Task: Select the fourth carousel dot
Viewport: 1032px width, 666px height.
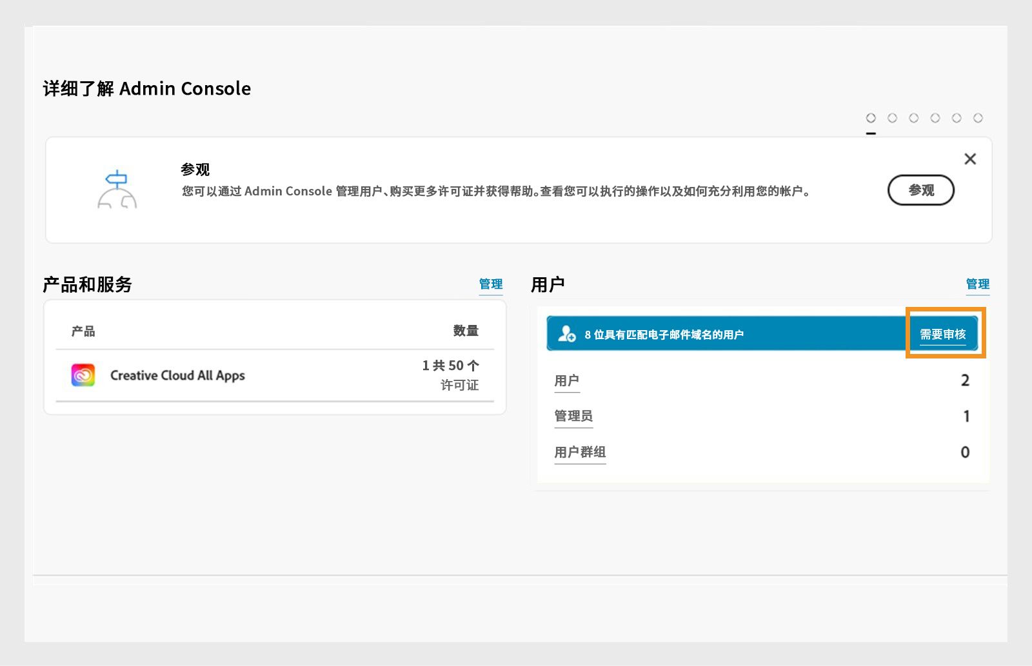Action: (935, 118)
